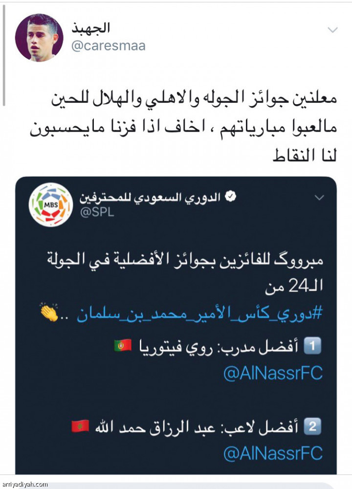Click the clapping hands emoji
352x489 pixels.
[x=49, y=311]
